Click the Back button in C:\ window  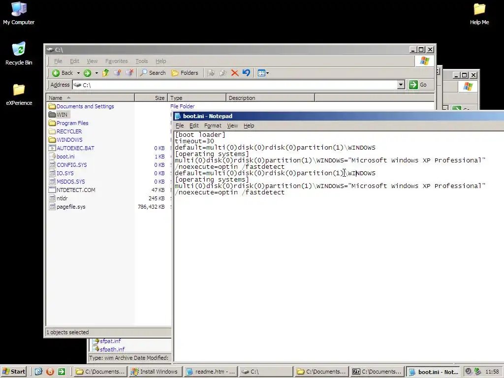tap(63, 73)
